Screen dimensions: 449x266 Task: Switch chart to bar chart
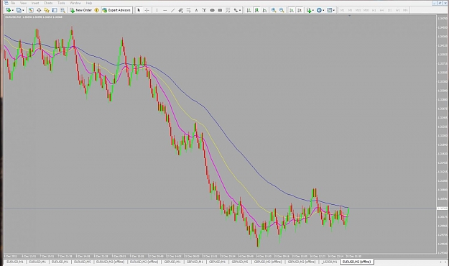pyautogui.click(x=249, y=10)
